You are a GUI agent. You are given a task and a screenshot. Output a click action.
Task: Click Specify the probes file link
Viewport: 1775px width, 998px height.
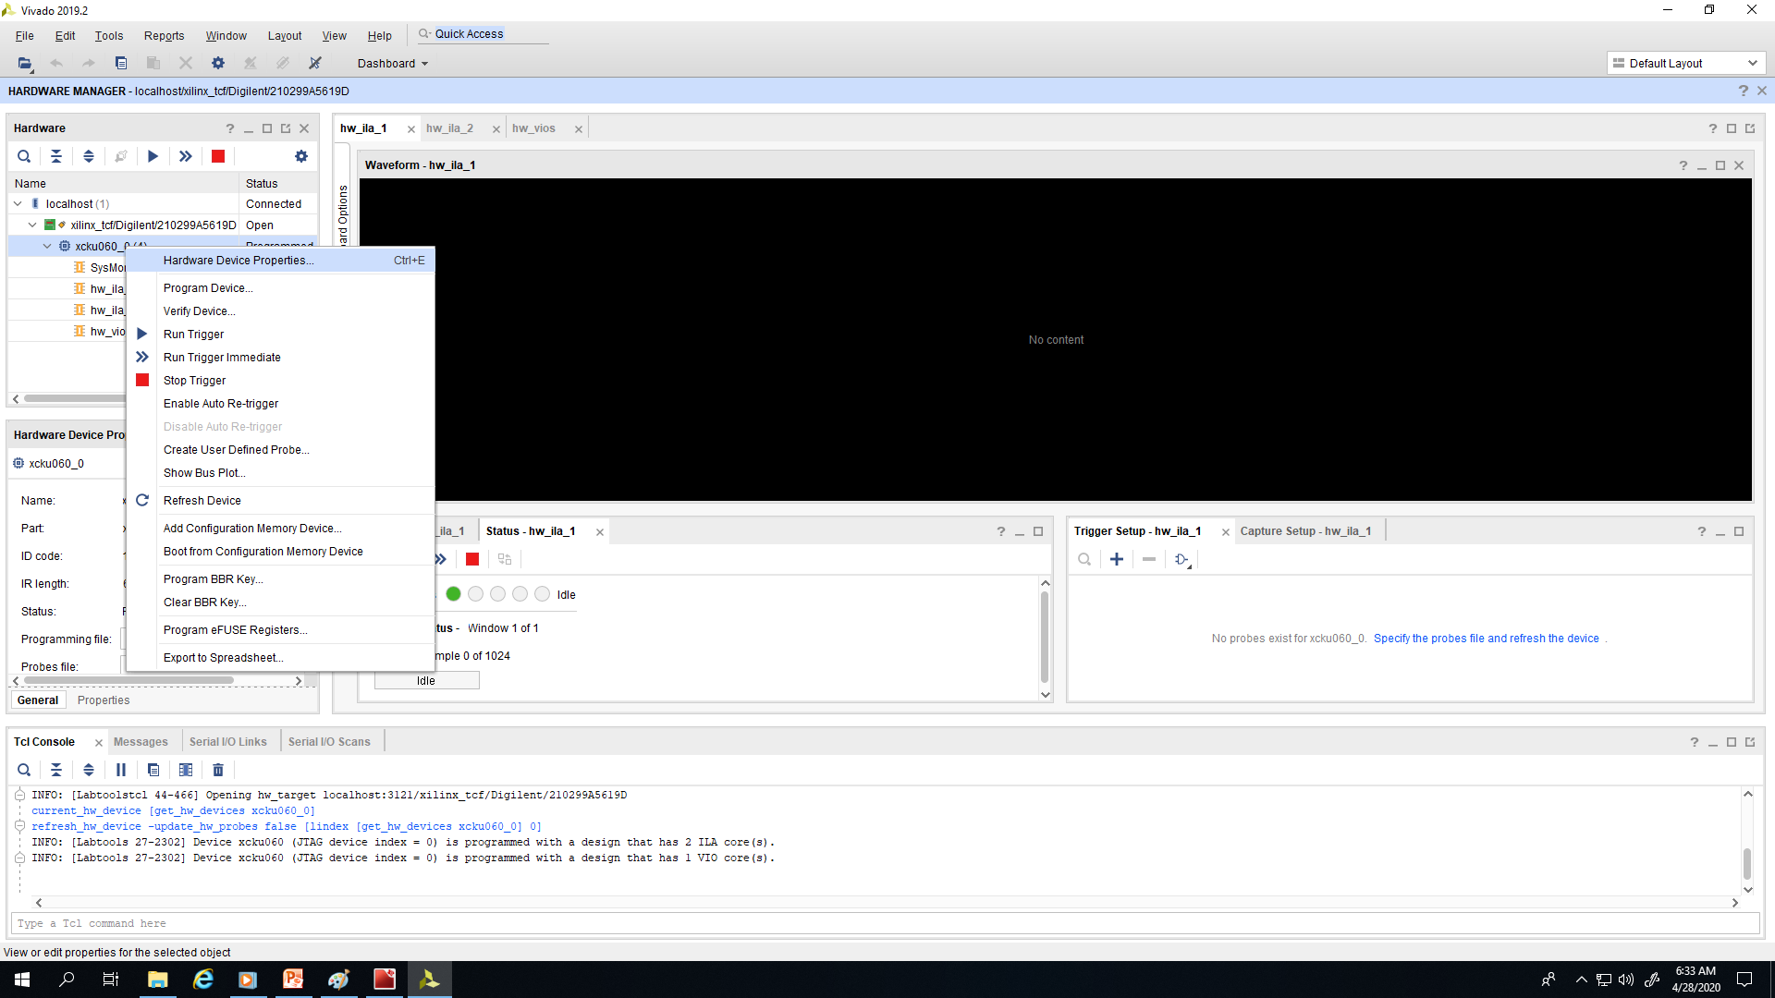tap(1486, 639)
